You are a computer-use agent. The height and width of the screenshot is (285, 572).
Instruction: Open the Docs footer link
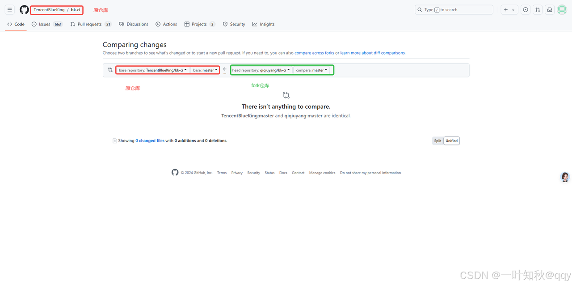[x=283, y=173]
